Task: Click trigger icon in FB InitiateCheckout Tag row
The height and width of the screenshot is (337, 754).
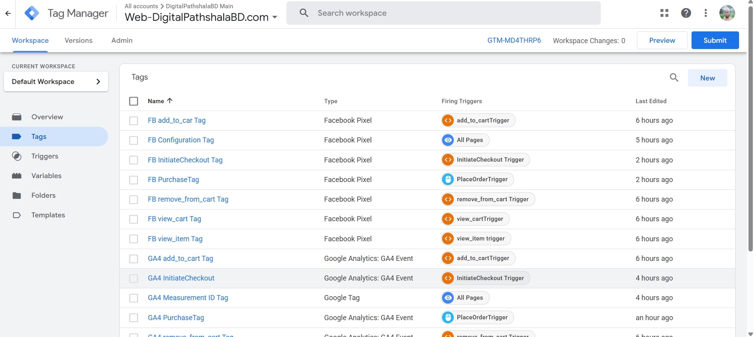Action: click(x=448, y=160)
